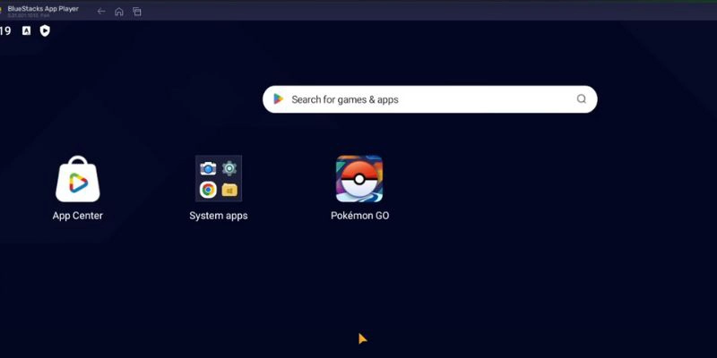Click inside the Search for games & apps field
Image resolution: width=717 pixels, height=358 pixels.
click(x=421, y=99)
